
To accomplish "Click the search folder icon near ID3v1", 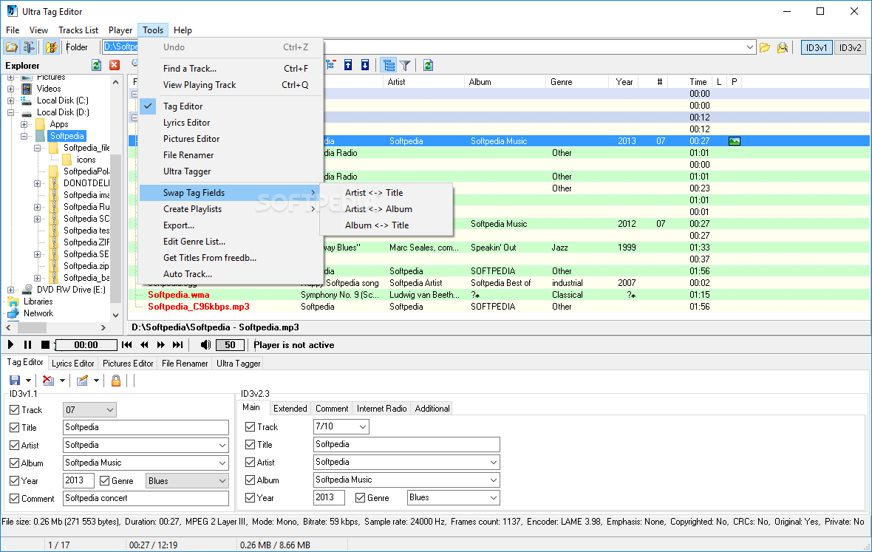I will click(783, 48).
